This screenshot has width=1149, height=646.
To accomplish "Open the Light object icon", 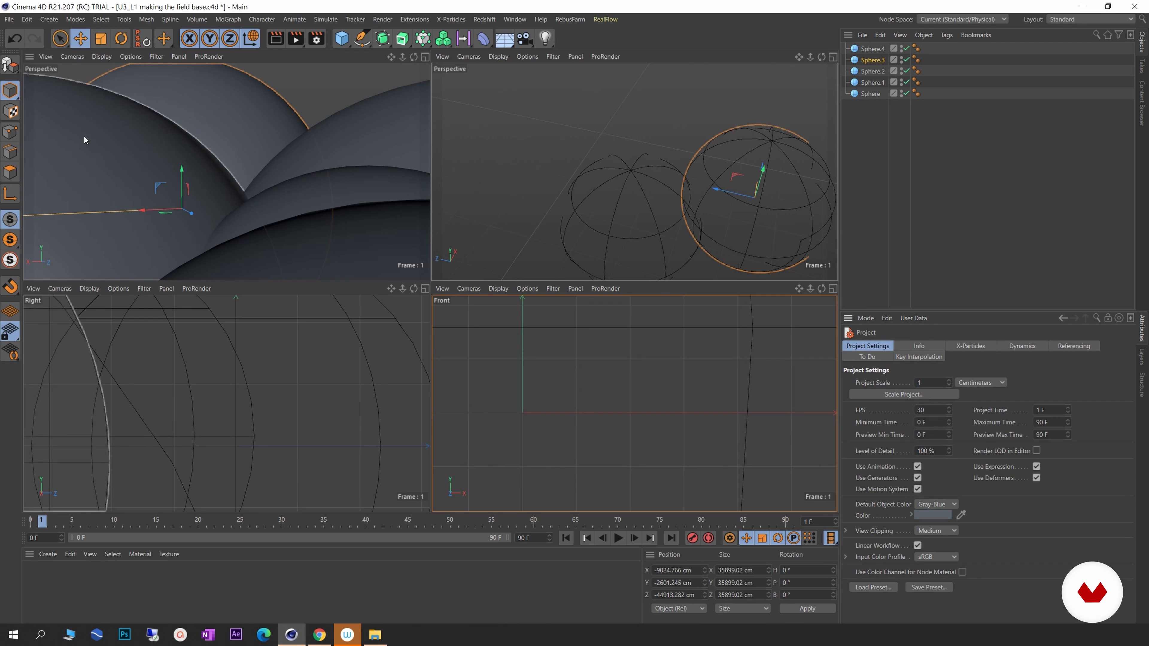I will point(545,39).
